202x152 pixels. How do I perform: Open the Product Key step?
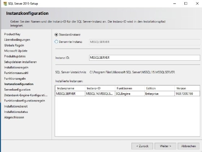point(12,34)
